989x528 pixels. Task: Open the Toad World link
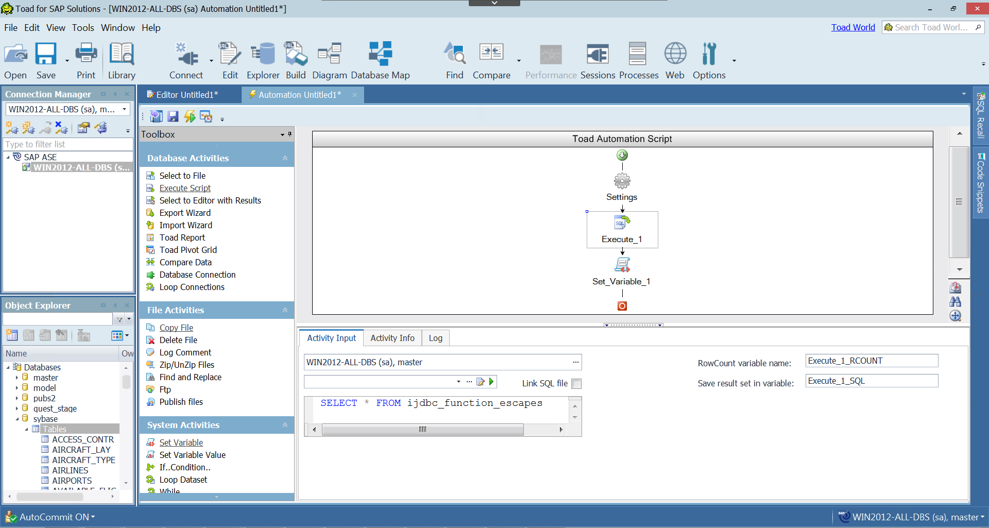[x=852, y=27]
